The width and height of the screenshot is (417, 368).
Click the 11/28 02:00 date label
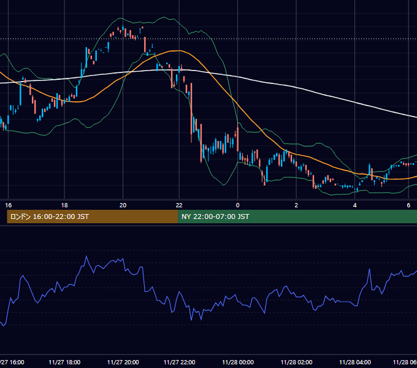pyautogui.click(x=297, y=362)
